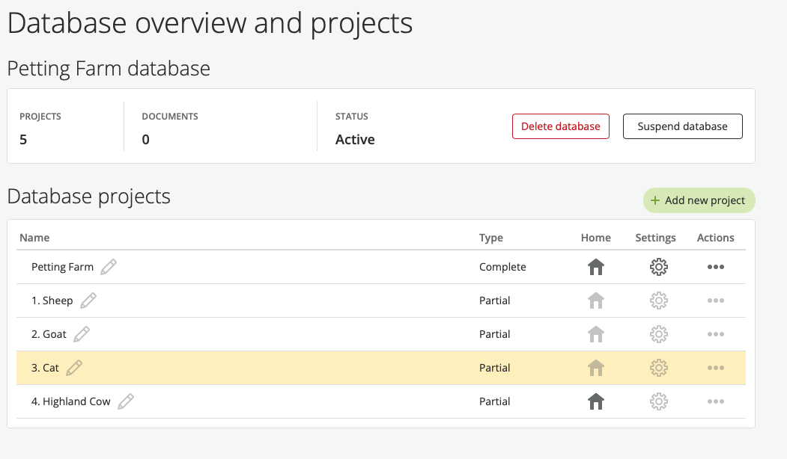
Task: Open settings gear for Petting Farm project
Action: coord(658,267)
